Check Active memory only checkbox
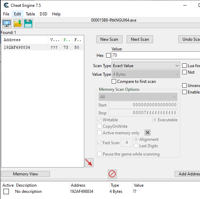200x199 pixels. click(100, 133)
